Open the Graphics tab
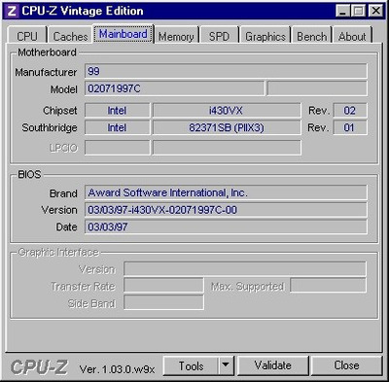 [x=265, y=35]
